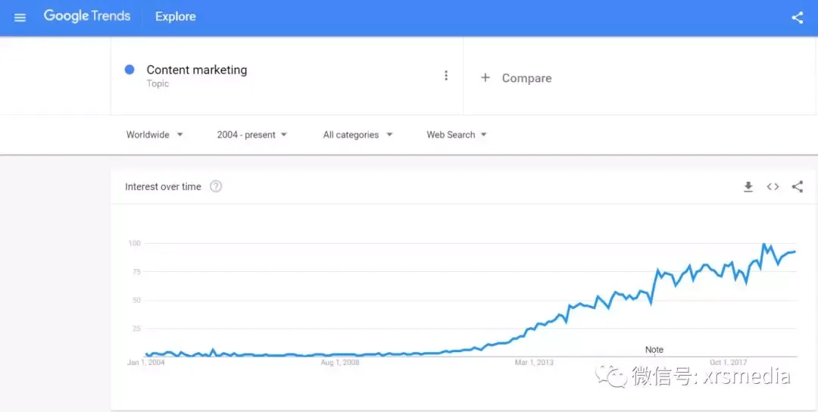818x412 pixels.
Task: Click the Note marker on the chart
Action: [x=654, y=350]
